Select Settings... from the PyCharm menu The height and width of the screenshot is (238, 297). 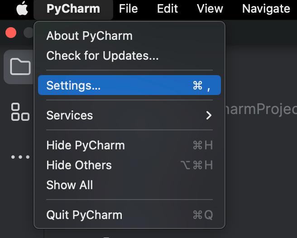click(129, 86)
